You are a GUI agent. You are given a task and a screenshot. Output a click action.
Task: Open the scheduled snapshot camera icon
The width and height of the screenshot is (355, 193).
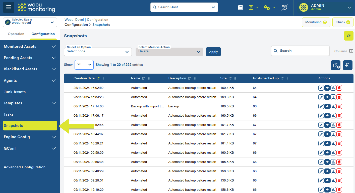(x=335, y=65)
